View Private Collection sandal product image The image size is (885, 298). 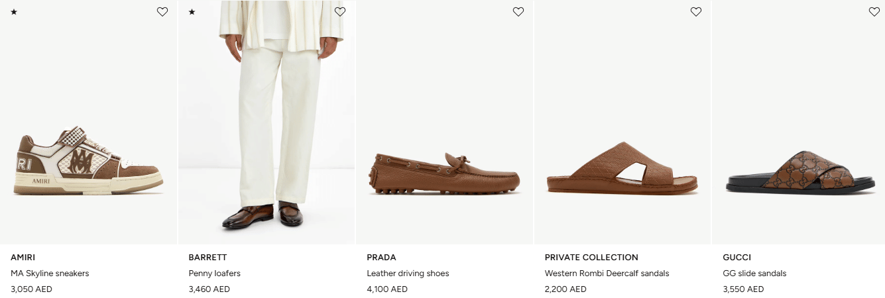(622, 168)
